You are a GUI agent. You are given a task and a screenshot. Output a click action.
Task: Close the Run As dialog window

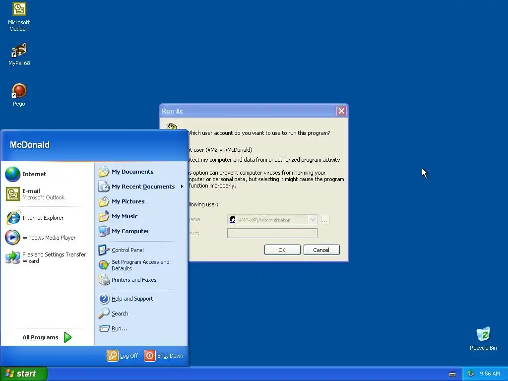pos(341,111)
